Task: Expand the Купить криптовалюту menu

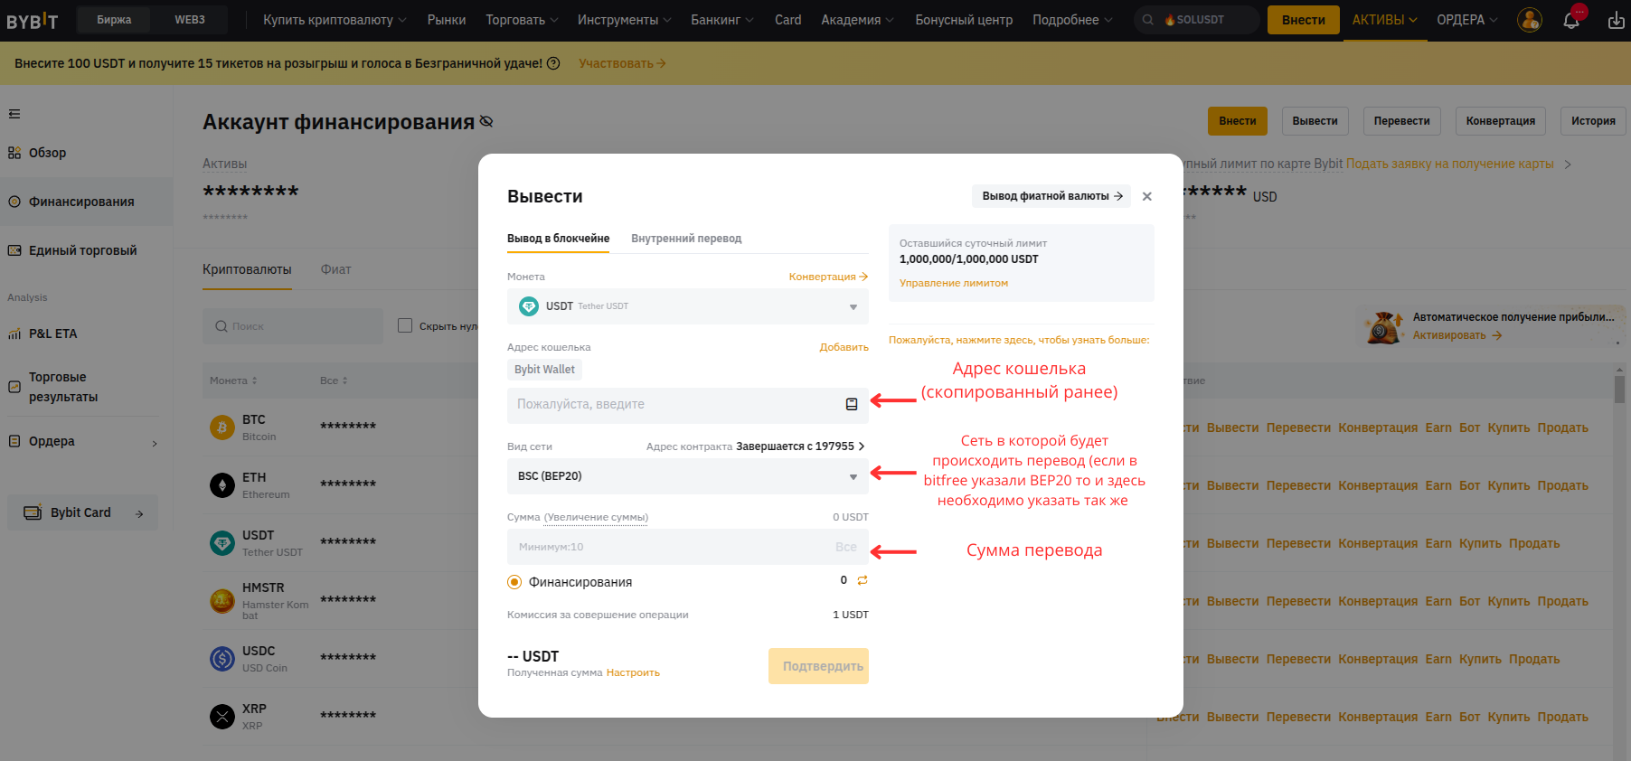Action: click(335, 20)
